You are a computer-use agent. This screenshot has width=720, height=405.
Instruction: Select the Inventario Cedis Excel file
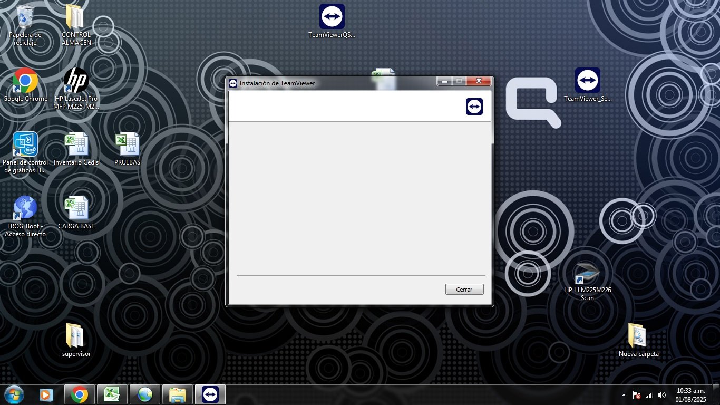point(76,149)
